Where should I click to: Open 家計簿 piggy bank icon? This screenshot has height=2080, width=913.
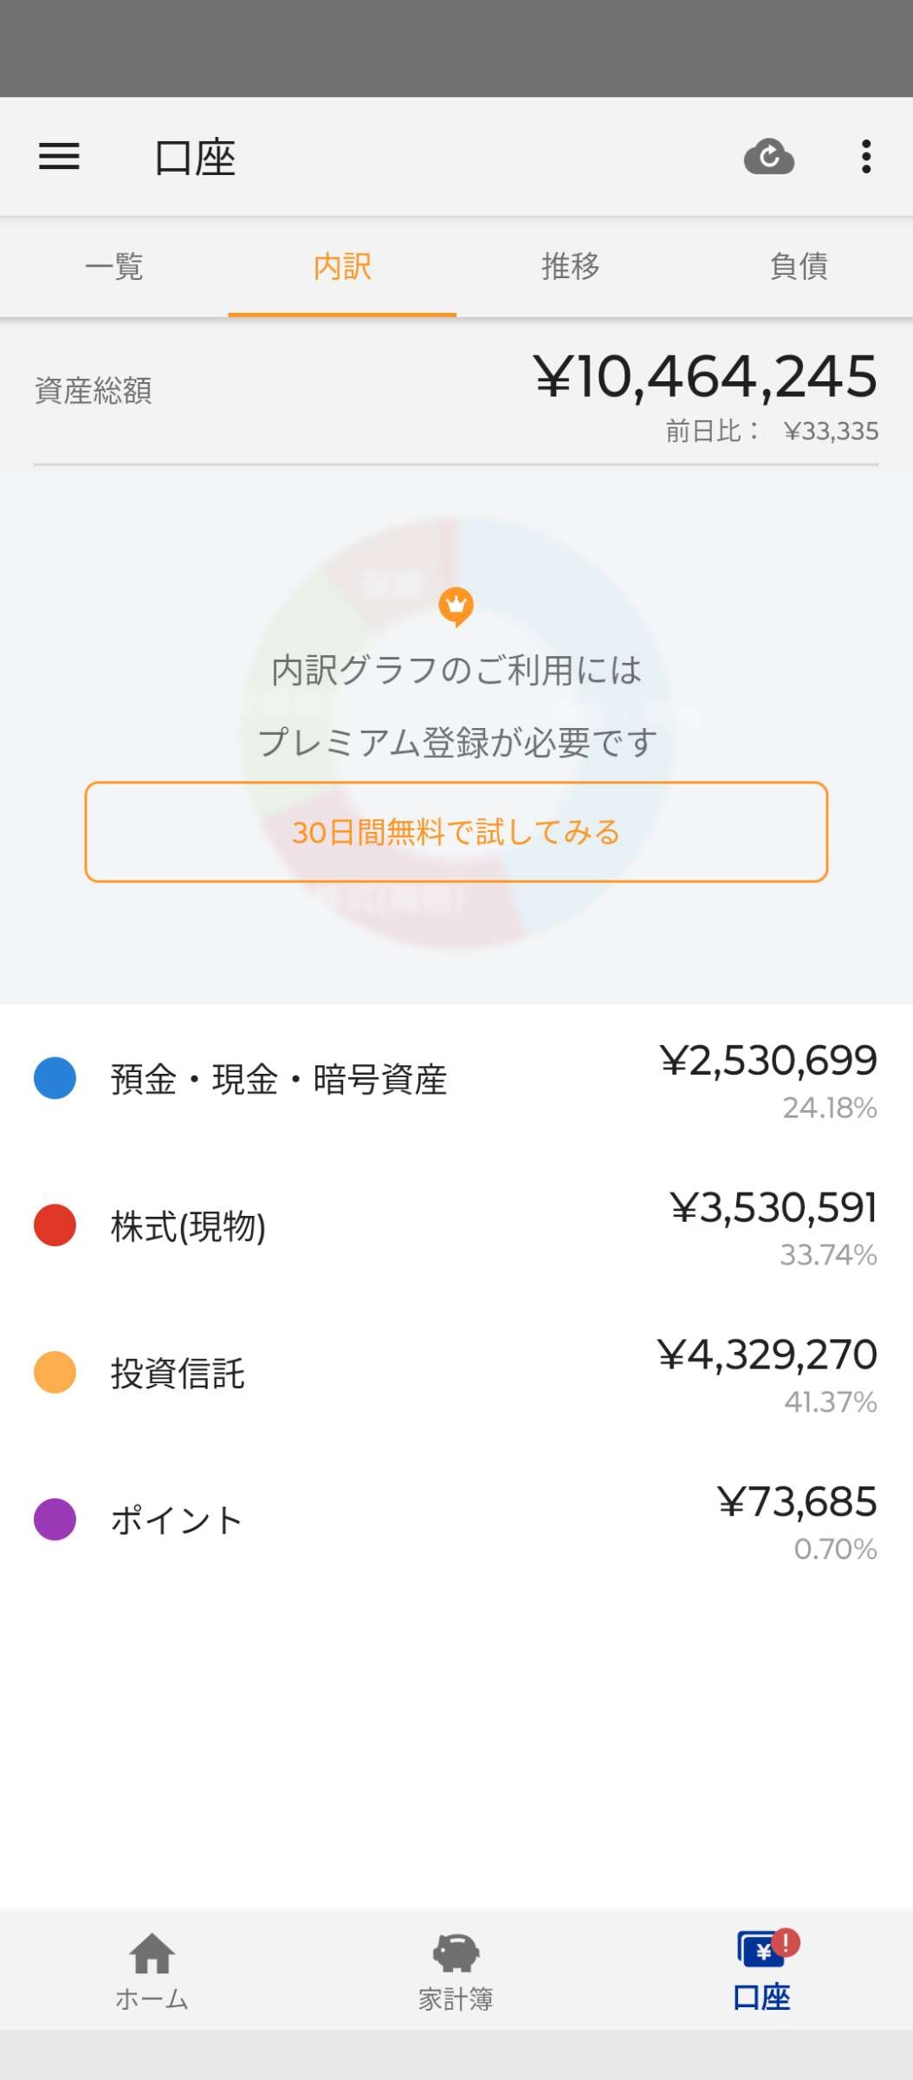pyautogui.click(x=456, y=1954)
